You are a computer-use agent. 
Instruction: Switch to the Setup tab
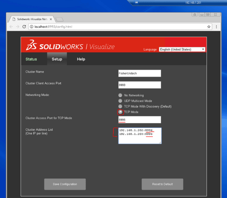click(x=57, y=59)
